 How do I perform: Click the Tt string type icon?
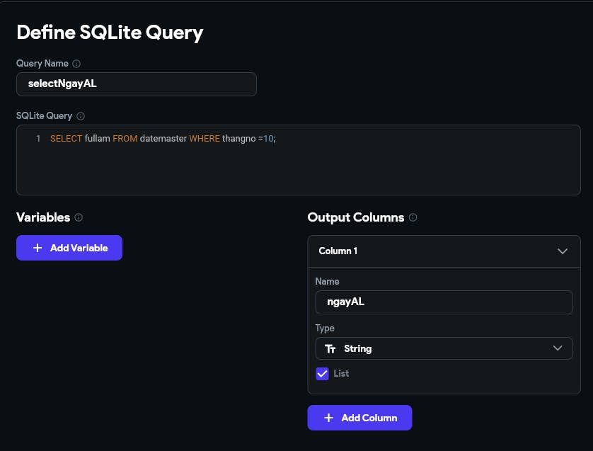click(x=330, y=348)
